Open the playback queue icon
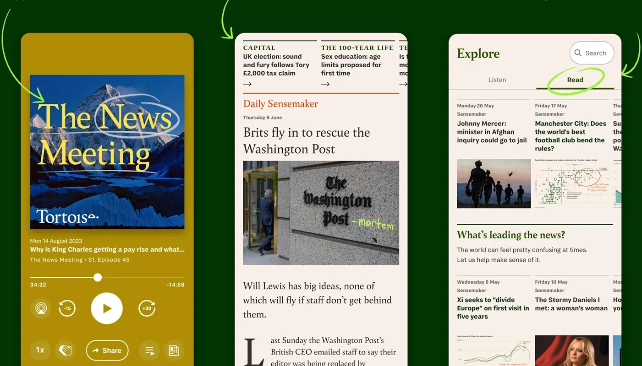Image resolution: width=642 pixels, height=366 pixels. 149,350
